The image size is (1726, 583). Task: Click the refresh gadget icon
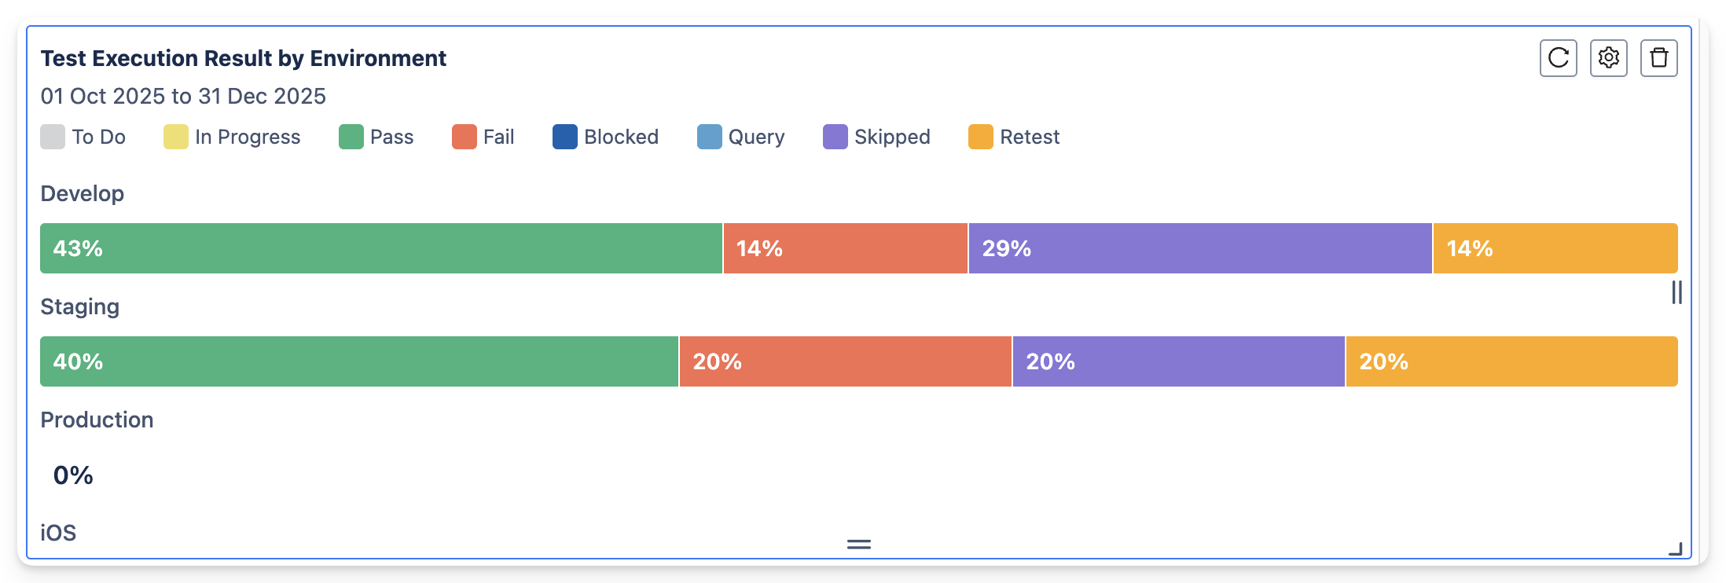[1558, 58]
